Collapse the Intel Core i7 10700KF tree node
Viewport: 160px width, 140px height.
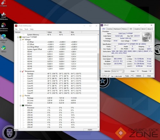click(18, 37)
